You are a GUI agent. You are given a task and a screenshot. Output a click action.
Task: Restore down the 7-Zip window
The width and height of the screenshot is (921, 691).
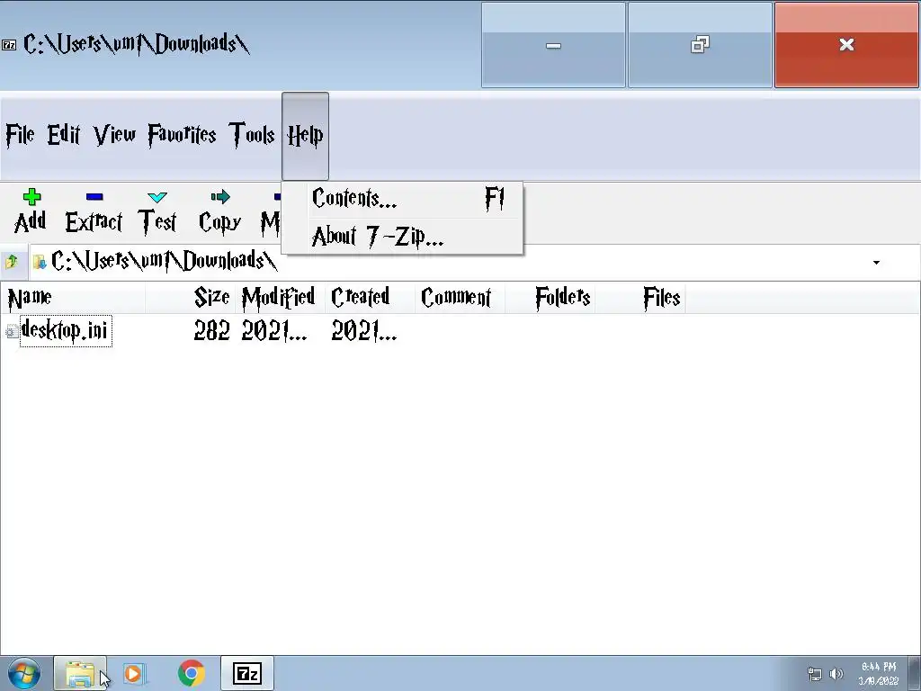coord(700,45)
